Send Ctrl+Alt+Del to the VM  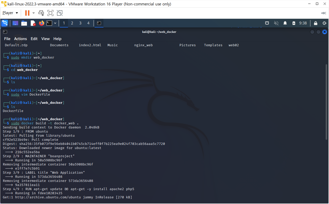pos(41,13)
